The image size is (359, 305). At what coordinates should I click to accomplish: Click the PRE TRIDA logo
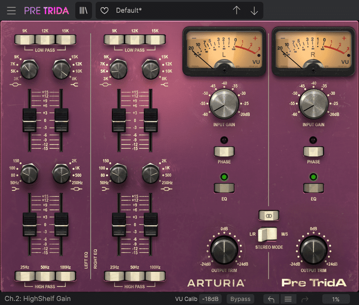click(x=47, y=10)
